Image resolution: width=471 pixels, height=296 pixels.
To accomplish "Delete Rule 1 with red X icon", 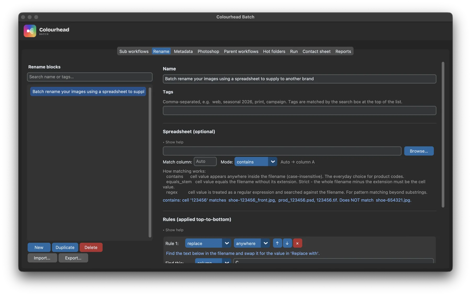I will click(297, 243).
